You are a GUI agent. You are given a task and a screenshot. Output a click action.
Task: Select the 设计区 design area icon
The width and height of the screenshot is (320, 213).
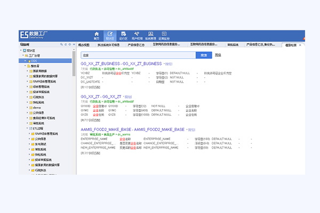point(110,36)
